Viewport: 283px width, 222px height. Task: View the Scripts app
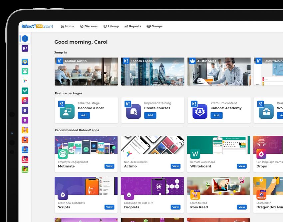pyautogui.click(x=110, y=207)
